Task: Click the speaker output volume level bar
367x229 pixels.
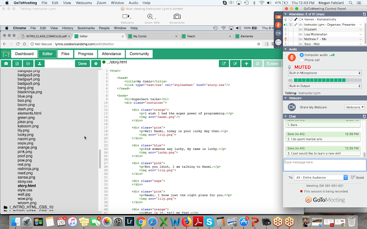Action: pyautogui.click(x=327, y=80)
